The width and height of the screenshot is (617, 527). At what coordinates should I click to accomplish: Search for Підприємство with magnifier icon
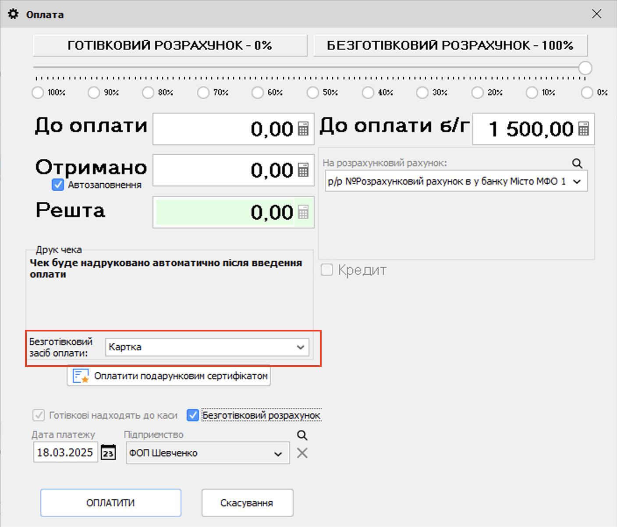tap(302, 435)
